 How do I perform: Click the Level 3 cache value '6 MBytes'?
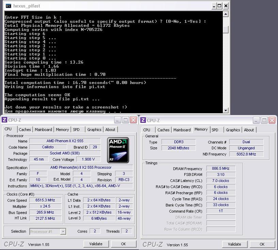(99, 218)
